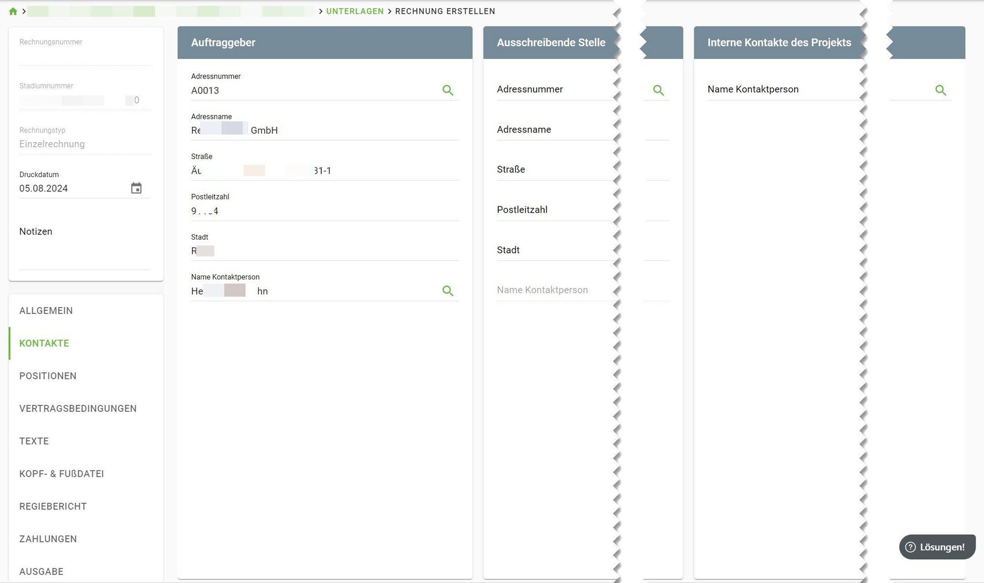Search Adressnummer in Auftraggeber panel
The height and width of the screenshot is (583, 984).
447,90
